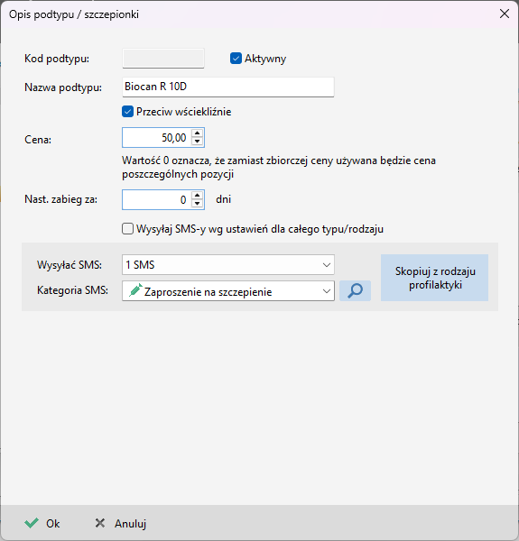Screen dimensions: 519x541
Task: Uncheck Przeciw wściekliźnie checkbox
Action: coord(128,112)
